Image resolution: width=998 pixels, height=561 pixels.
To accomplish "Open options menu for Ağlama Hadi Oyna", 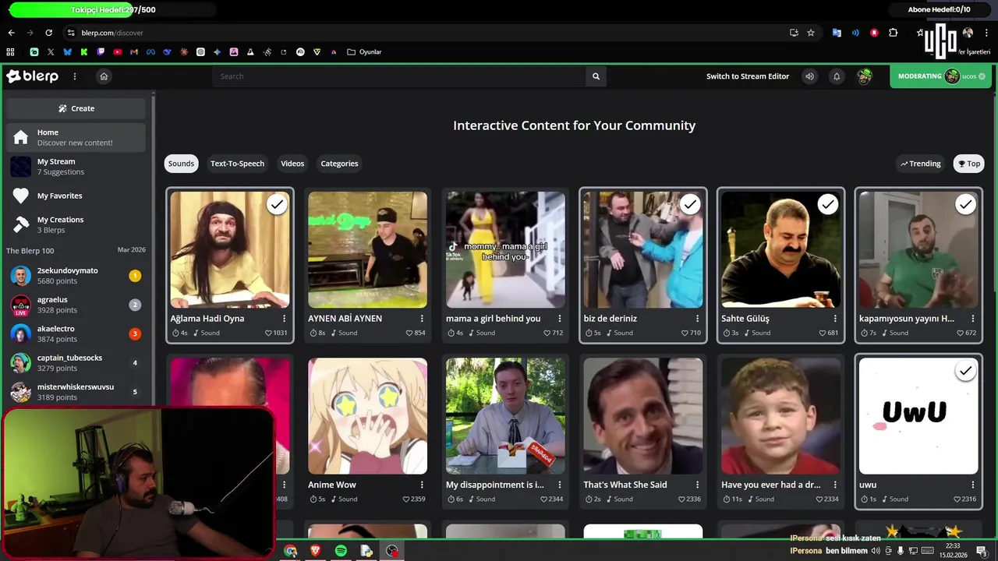I will tap(284, 319).
